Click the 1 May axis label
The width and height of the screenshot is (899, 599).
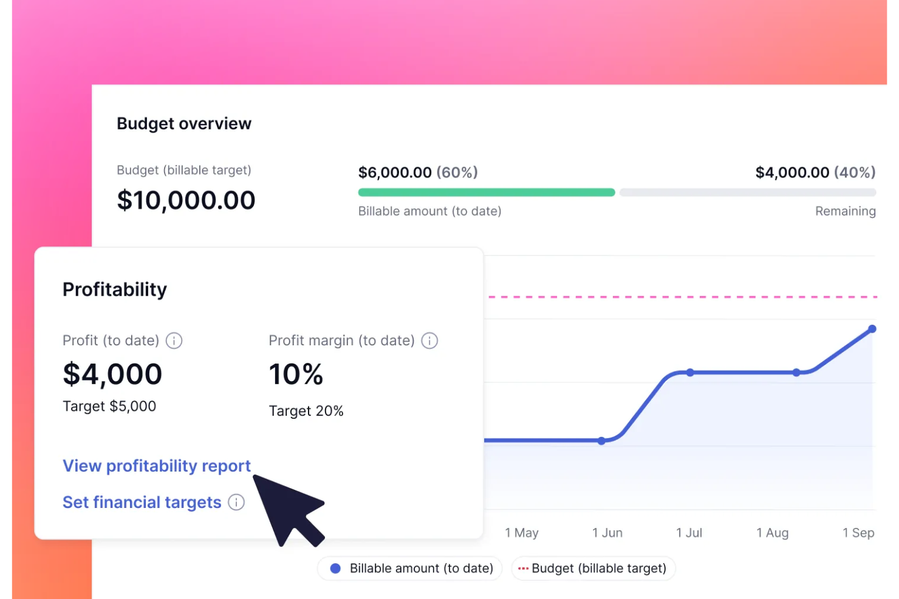[x=522, y=533]
